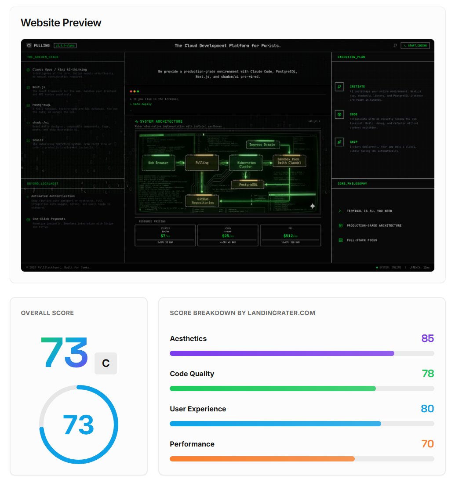Select the PRO $512/mo pricing card

[291, 235]
